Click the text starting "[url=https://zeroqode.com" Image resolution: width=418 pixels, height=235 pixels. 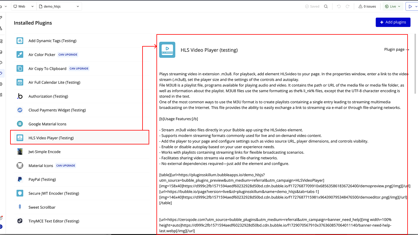pyautogui.click(x=275, y=225)
